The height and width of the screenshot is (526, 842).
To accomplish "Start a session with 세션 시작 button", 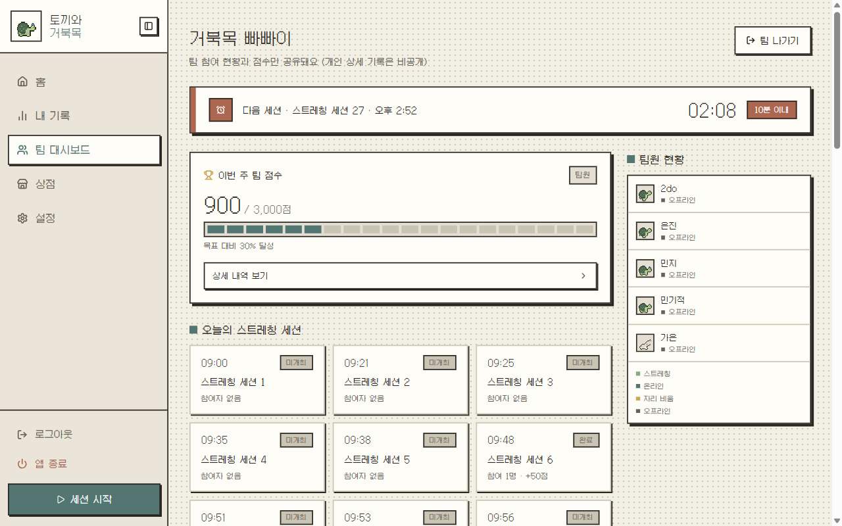I will pos(84,500).
